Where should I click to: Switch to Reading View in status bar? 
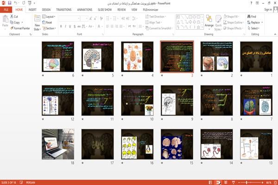(x=226, y=182)
